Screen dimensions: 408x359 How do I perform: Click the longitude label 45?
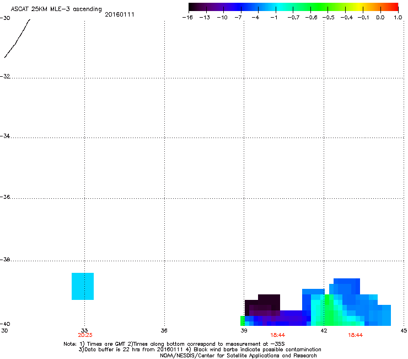[x=404, y=331]
